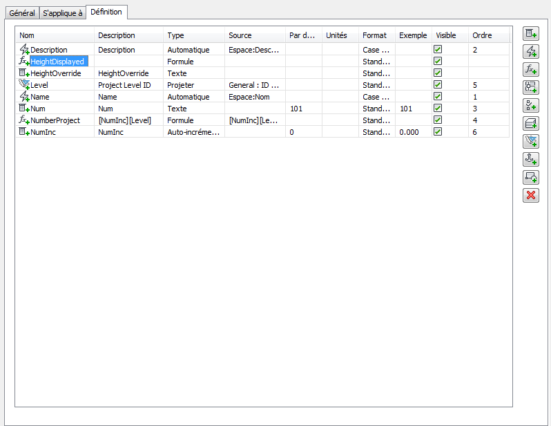Toggle Visible checkbox for NumberProject row
This screenshot has height=426, width=551.
(x=438, y=120)
